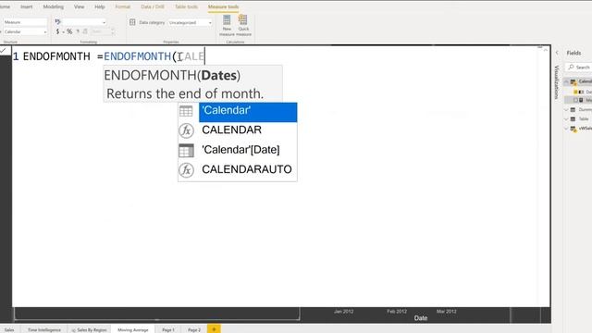Open the Table tools ribbon tab
592x333 pixels.
[x=186, y=6]
